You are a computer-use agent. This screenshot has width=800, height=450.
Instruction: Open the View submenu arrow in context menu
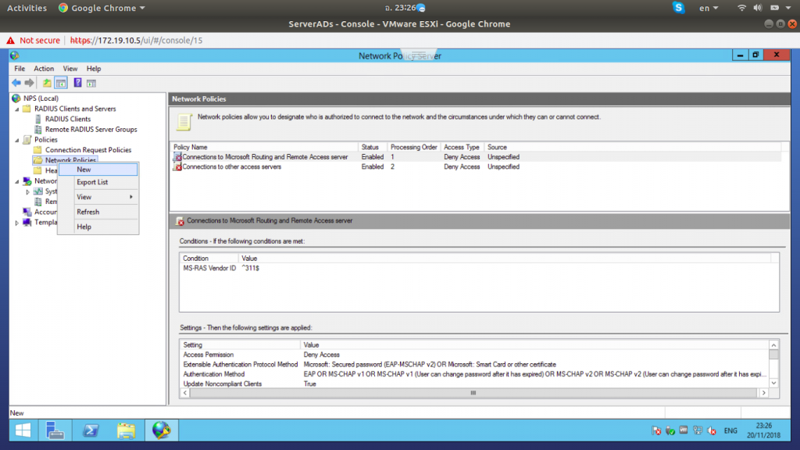(x=131, y=197)
